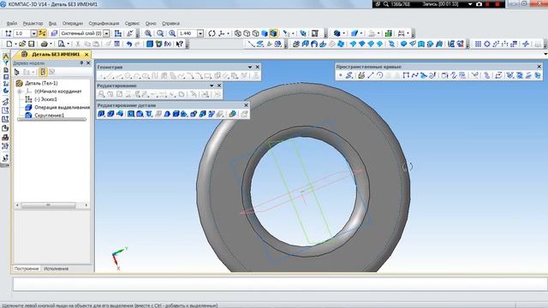
Task: Pin the model tree panel
Action: pos(81,63)
